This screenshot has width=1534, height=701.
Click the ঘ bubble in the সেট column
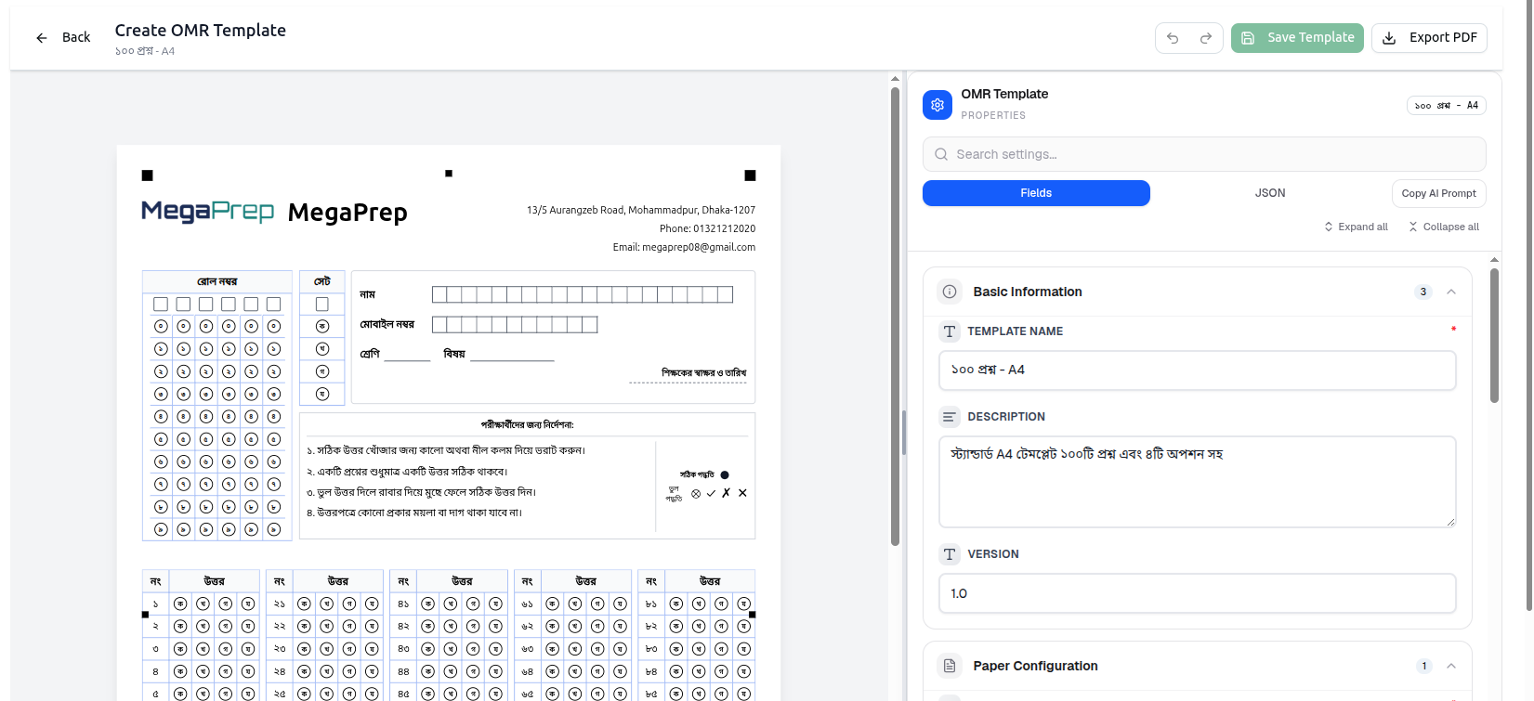(322, 394)
